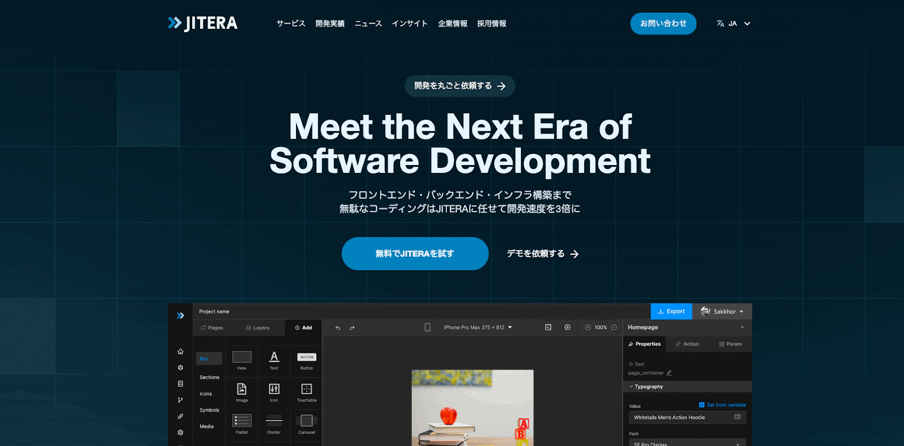Viewport: 904px width, 446px height.
Task: Open the サービス menu item
Action: tap(290, 24)
